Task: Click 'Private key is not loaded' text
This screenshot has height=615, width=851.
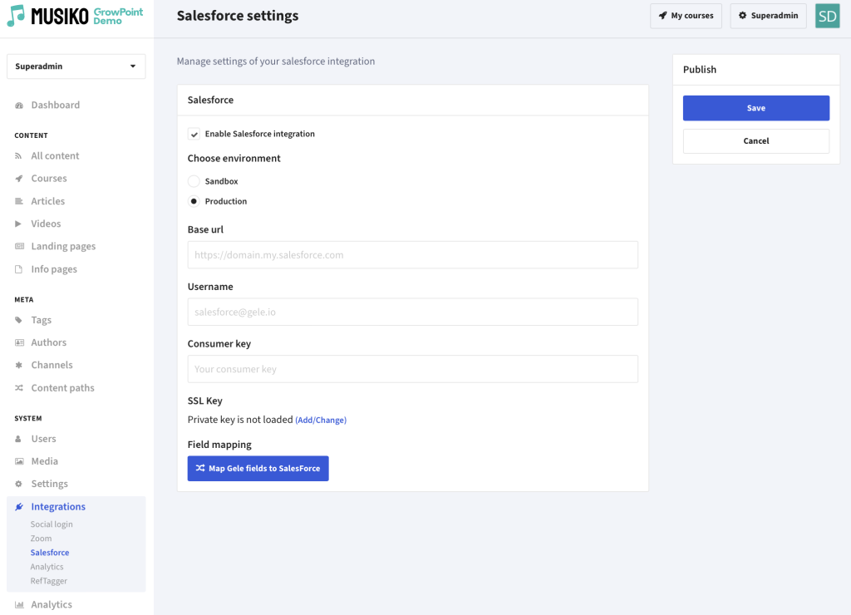Action: point(240,420)
